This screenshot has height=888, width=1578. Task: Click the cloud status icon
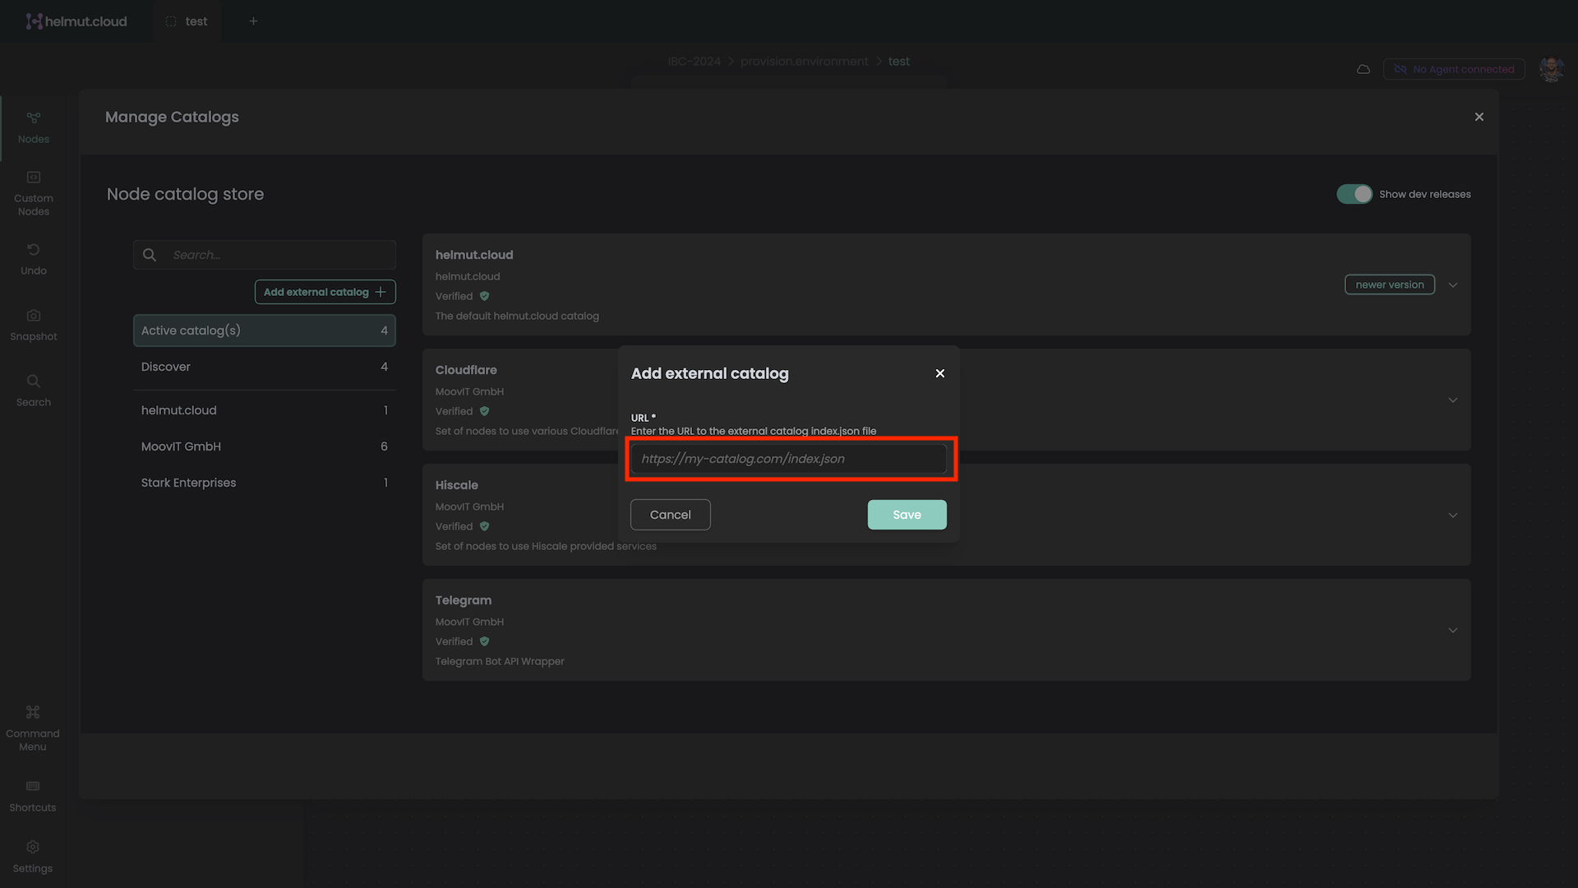coord(1363,69)
